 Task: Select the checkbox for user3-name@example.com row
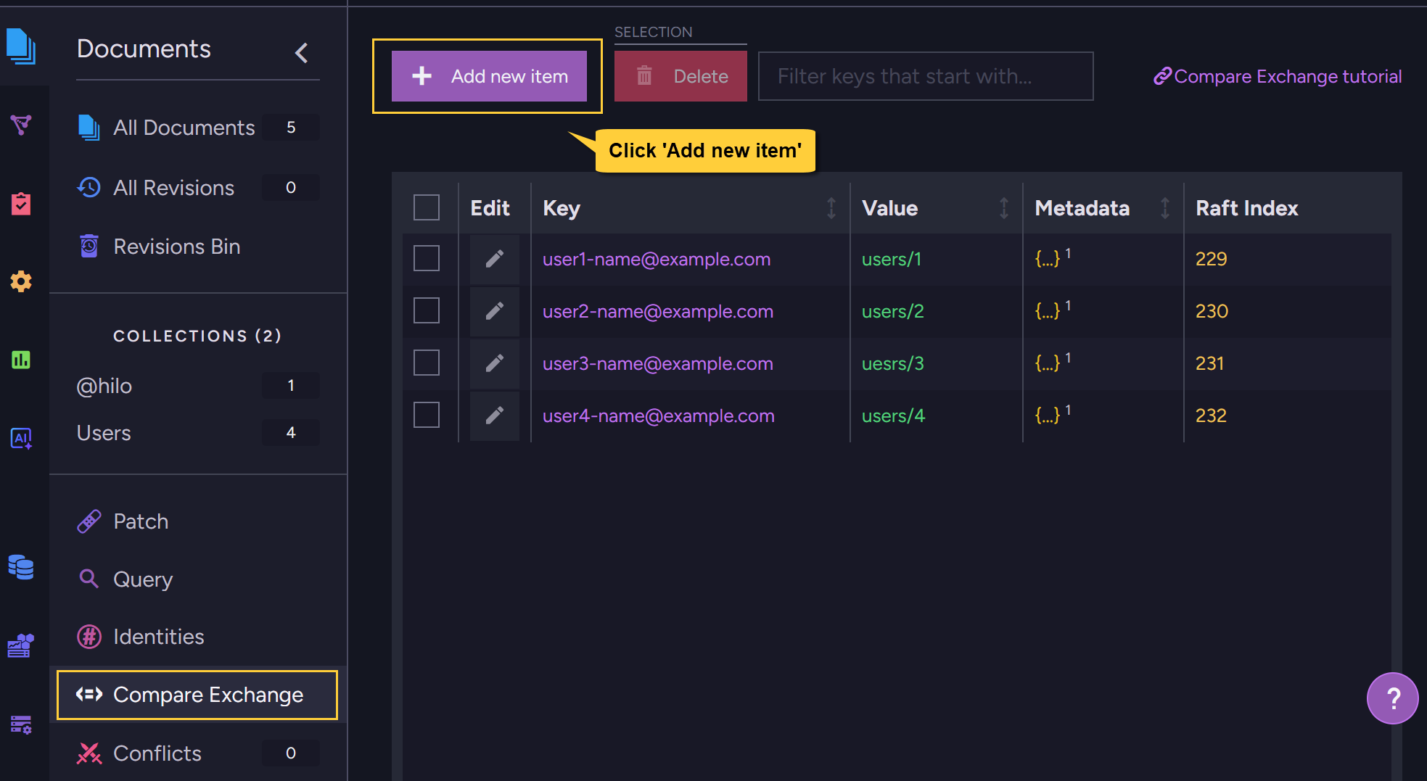[427, 363]
